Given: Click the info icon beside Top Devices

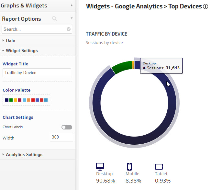Looking at the screenshot, I should (206, 6).
